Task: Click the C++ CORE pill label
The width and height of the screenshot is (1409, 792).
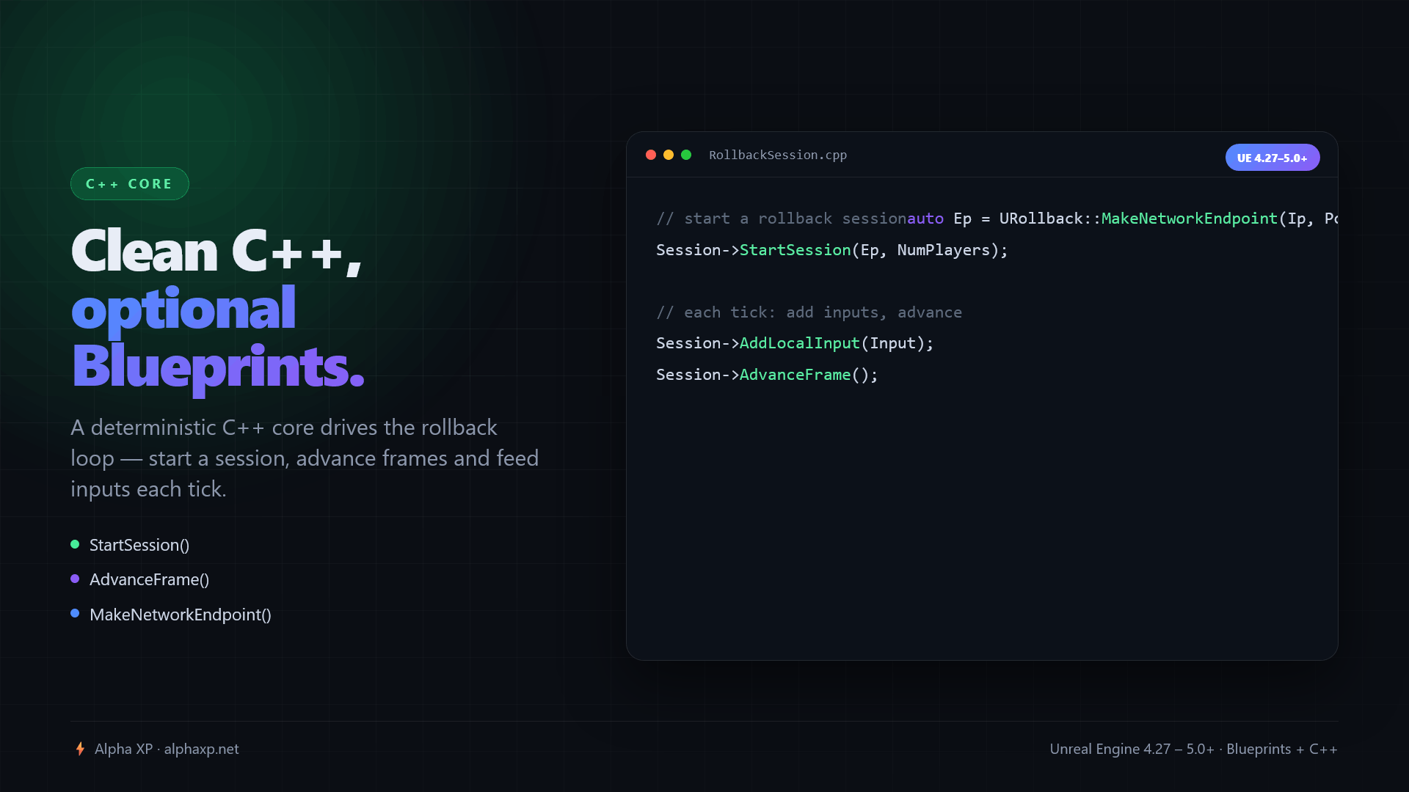Action: [x=130, y=184]
